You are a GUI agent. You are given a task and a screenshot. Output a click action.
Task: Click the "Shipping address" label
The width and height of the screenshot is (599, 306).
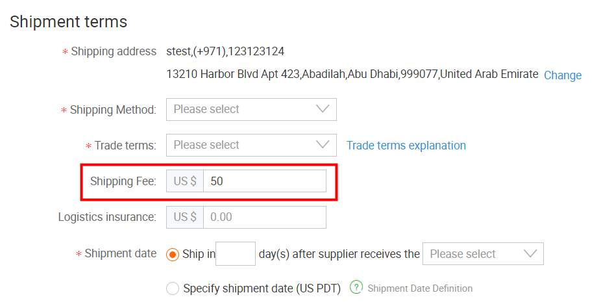(114, 51)
